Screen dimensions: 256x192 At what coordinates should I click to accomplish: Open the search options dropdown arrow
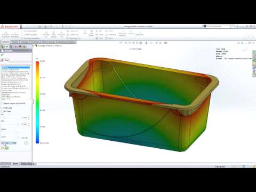click(234, 26)
